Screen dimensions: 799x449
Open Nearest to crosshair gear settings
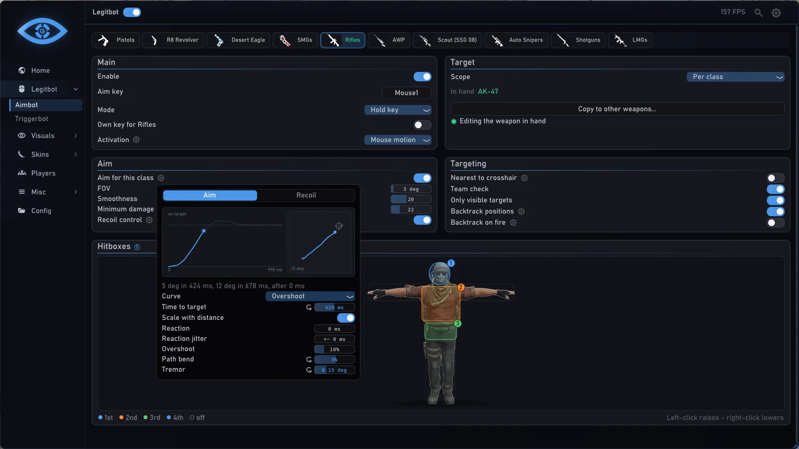tap(524, 178)
